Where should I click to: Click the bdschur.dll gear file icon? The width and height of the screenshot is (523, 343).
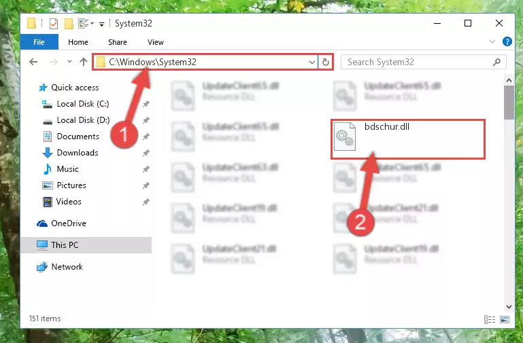(x=345, y=137)
